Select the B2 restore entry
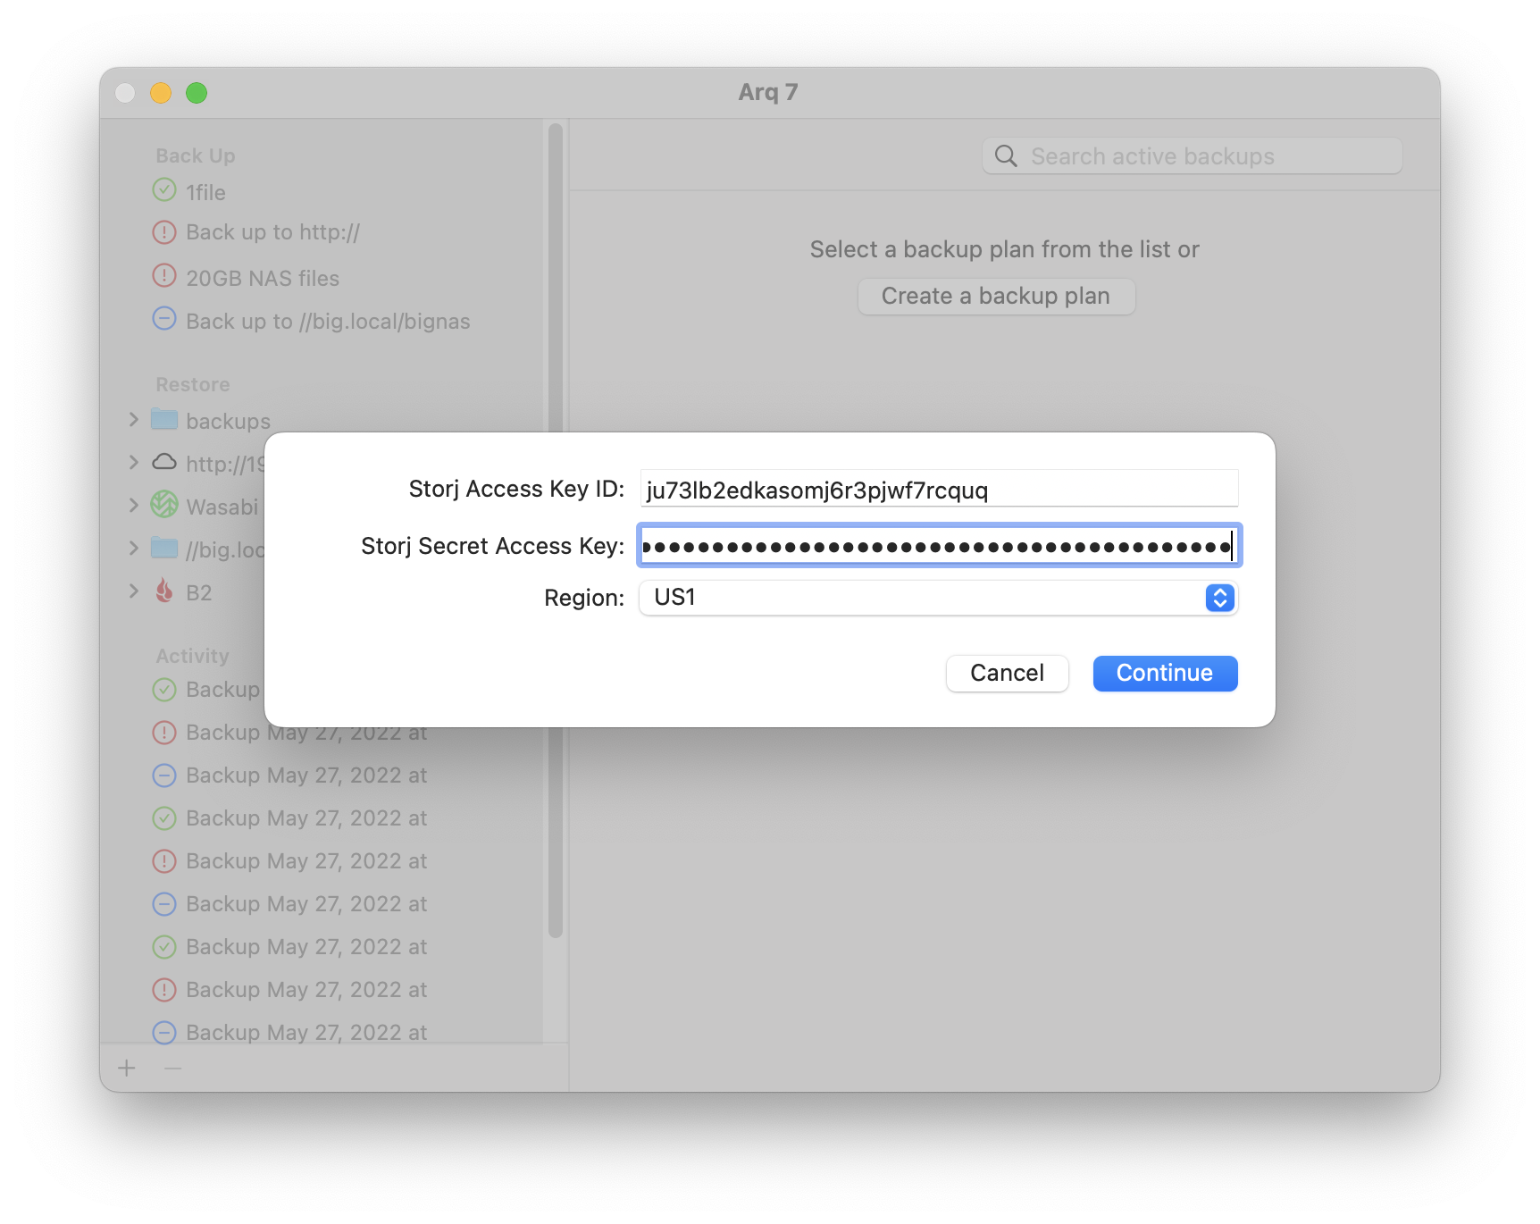 pos(199,593)
